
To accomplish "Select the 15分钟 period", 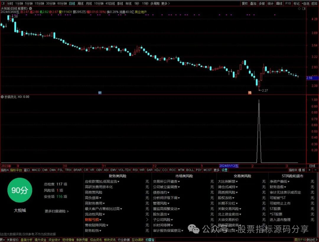I will pos(39,4).
